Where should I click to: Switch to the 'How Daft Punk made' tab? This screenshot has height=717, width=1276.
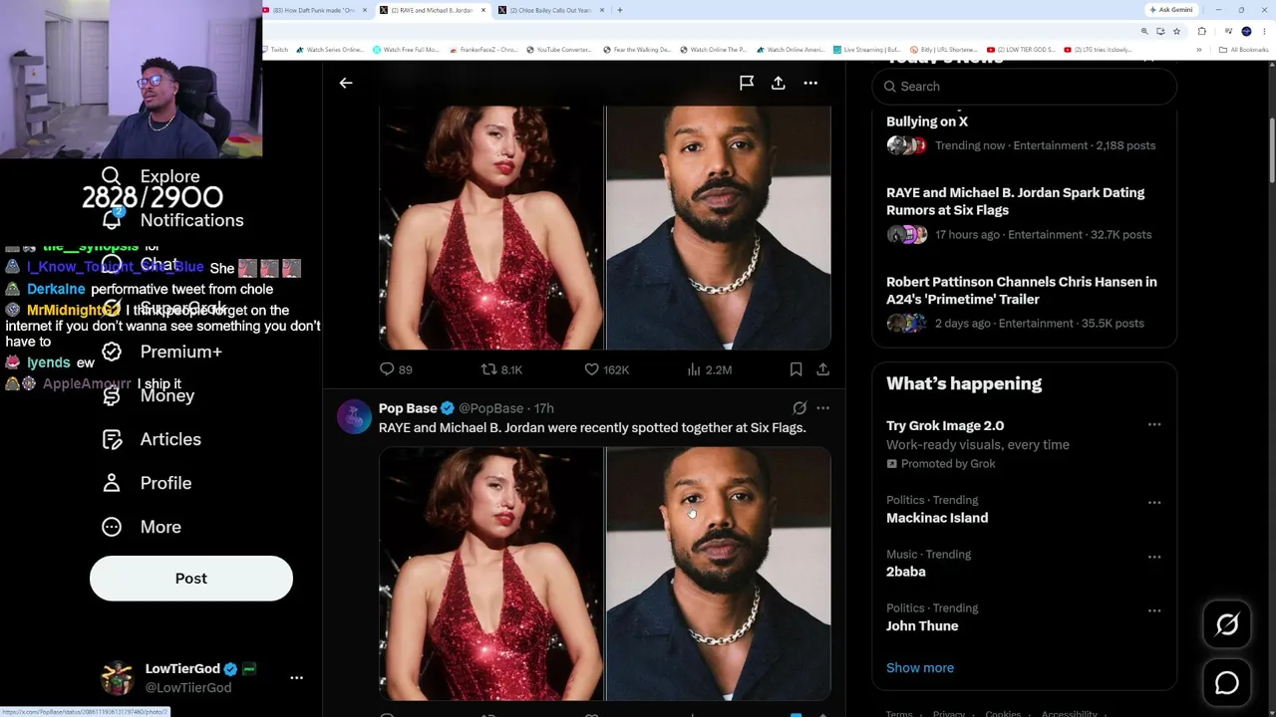click(x=313, y=10)
